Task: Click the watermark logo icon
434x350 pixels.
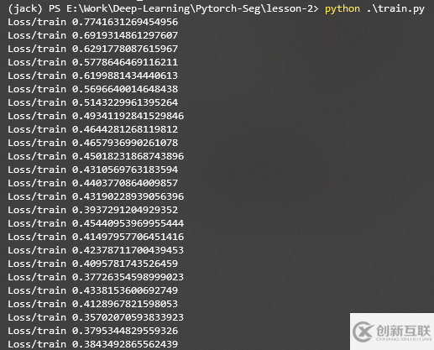Action: click(x=363, y=332)
